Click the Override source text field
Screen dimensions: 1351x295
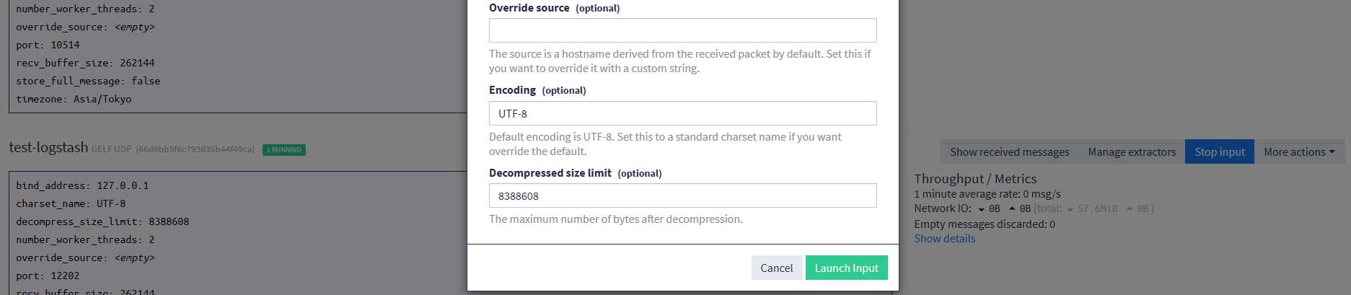[682, 30]
